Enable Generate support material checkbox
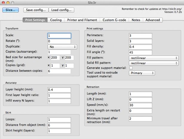 tap(131, 68)
